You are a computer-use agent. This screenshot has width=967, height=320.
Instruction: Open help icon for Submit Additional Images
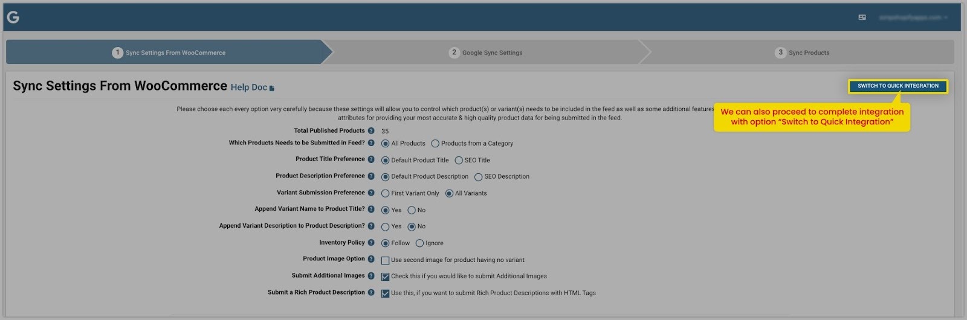point(371,276)
